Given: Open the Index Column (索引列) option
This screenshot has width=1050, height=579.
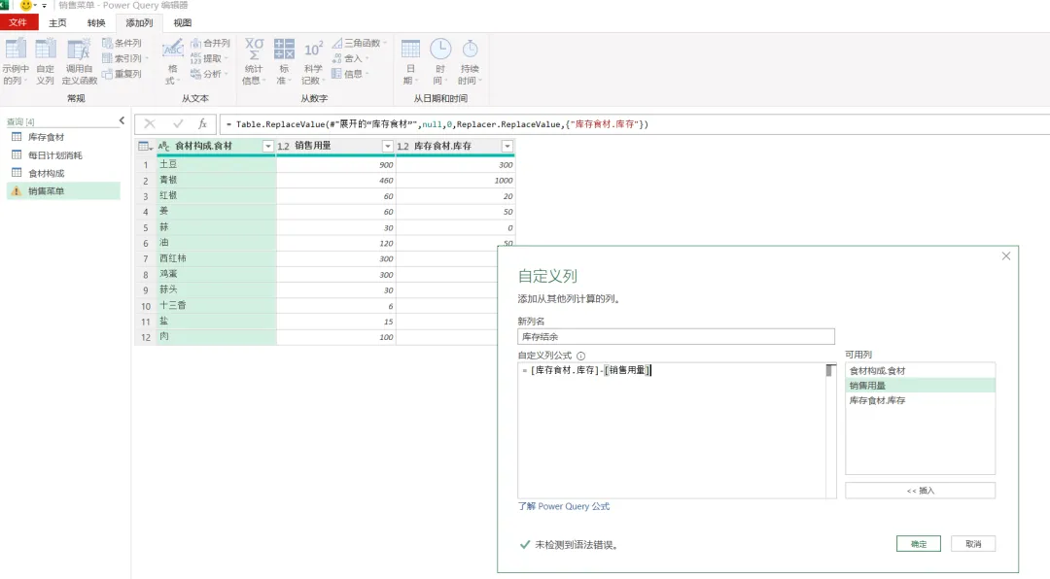Looking at the screenshot, I should point(125,58).
